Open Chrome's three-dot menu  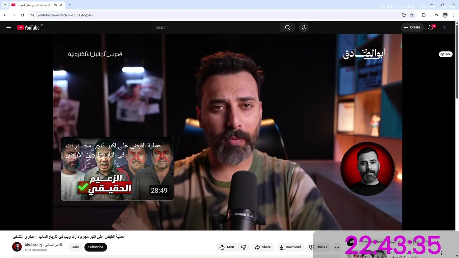pyautogui.click(x=454, y=15)
